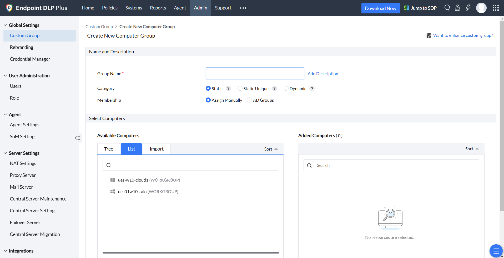This screenshot has height=258, width=504.
Task: Select AD Groups membership option
Action: pyautogui.click(x=249, y=100)
